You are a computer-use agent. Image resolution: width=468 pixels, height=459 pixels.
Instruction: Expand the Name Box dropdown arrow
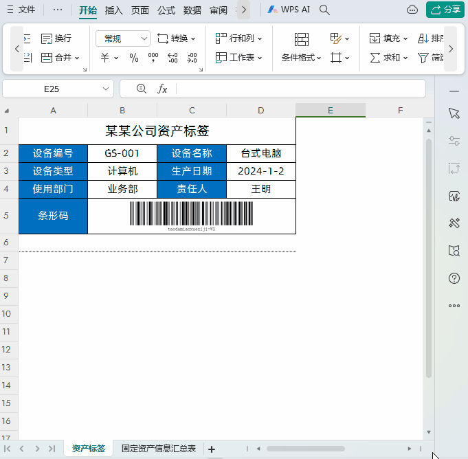(x=106, y=89)
